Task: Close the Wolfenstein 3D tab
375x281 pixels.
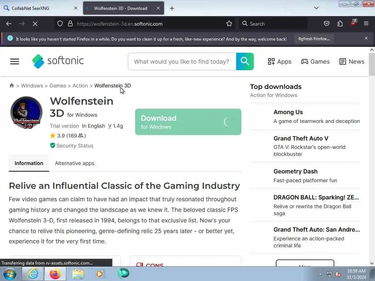Action: tap(158, 8)
